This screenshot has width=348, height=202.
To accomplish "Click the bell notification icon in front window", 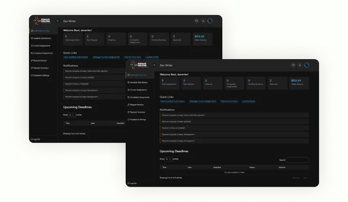I will [300, 65].
